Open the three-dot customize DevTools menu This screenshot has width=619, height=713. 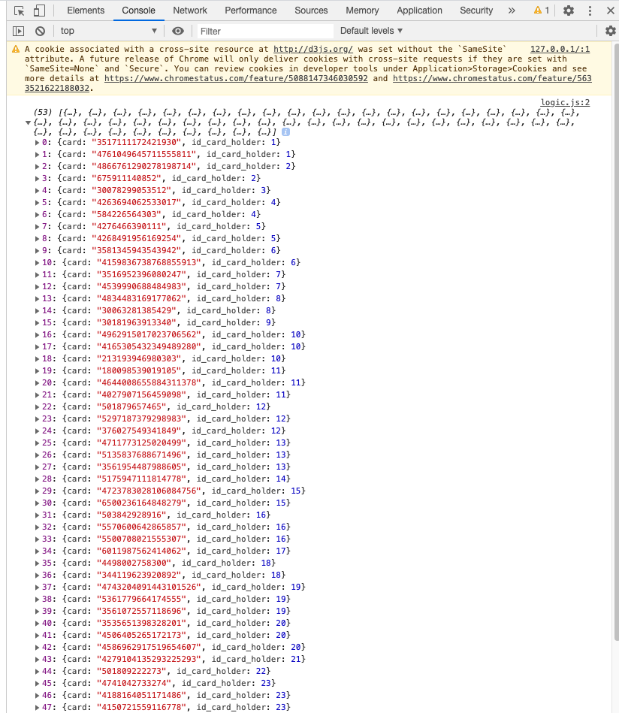[590, 11]
